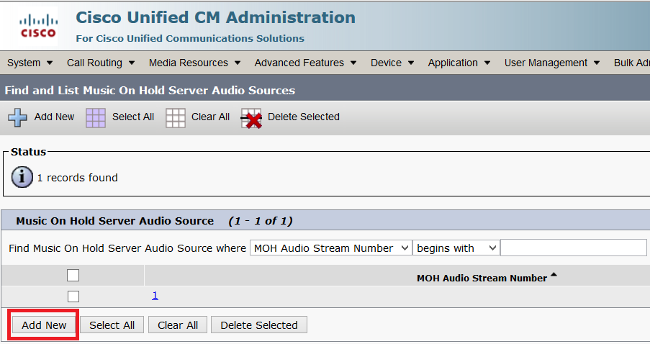Click the red X Delete Selected icon
650x344 pixels.
tap(251, 119)
